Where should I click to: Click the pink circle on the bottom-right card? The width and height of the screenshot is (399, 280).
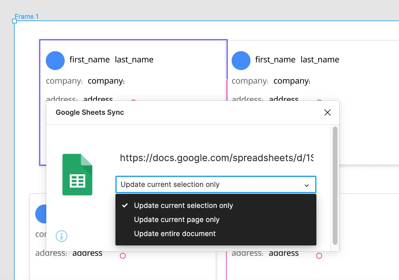pos(319,256)
